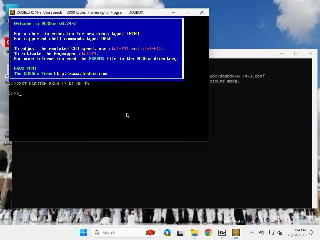Select the DOSBox taskbar icon
This screenshot has width=320, height=240.
pyautogui.click(x=236, y=232)
